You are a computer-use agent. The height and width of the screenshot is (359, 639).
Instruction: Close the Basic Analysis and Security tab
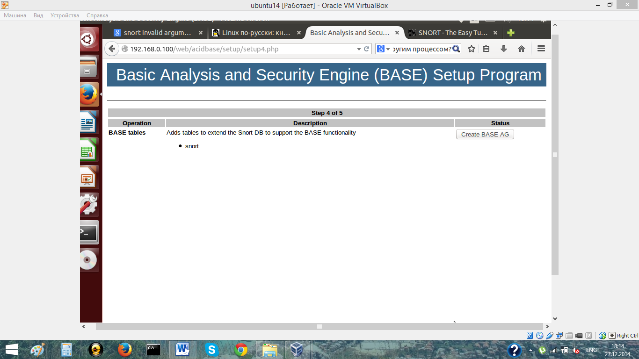pyautogui.click(x=397, y=33)
